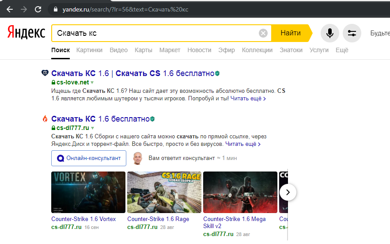Screen dimensions: 390x244
Task: Open the Новости tab
Action: [199, 50]
